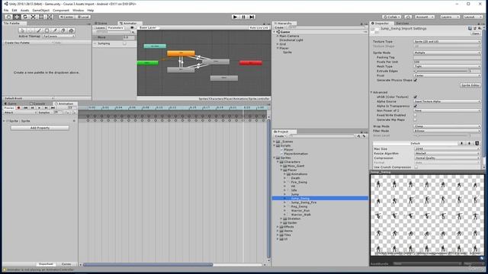Click the delete platform override trash icon
The image size is (488, 274).
tap(477, 143)
